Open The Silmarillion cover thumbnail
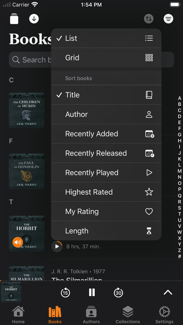 27,273
